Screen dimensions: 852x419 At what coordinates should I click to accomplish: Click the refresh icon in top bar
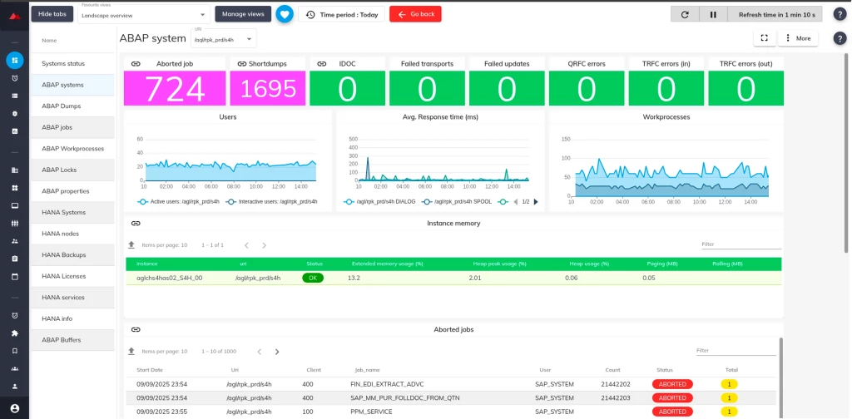(x=684, y=14)
